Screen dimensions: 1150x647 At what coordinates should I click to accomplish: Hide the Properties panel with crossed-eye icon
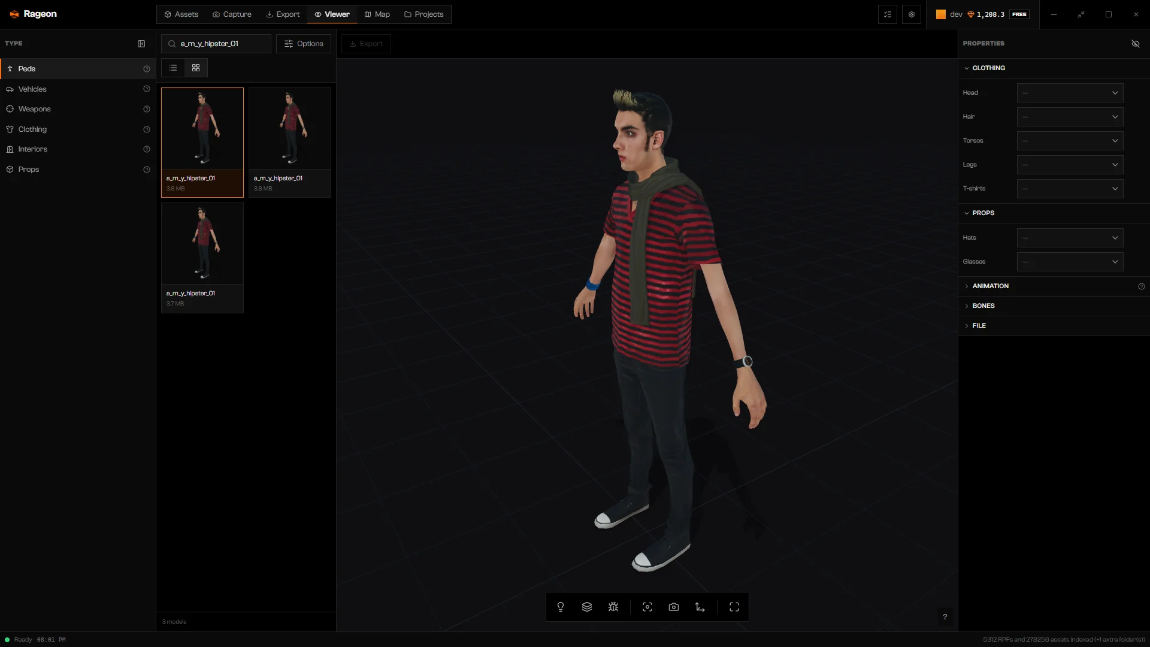[1136, 44]
